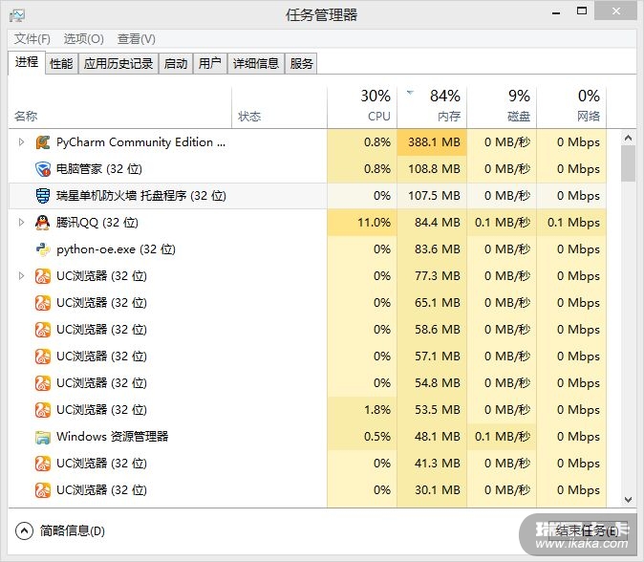Select the python-oe.exe (32 位) row name
This screenshot has height=562, width=644.
(116, 249)
